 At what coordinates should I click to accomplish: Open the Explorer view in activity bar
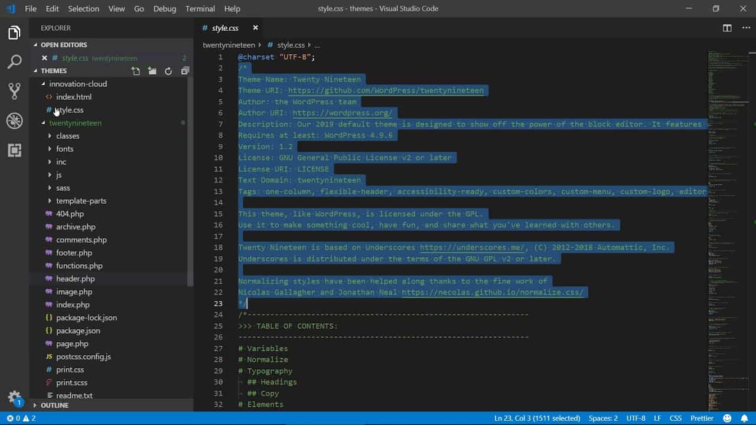(14, 33)
